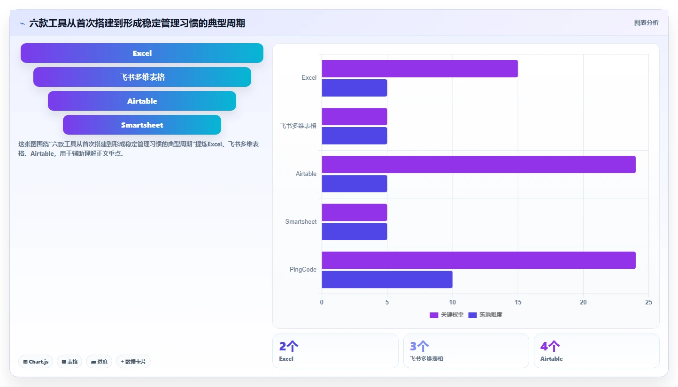Click the Smartsheet purple bar in chart

(354, 212)
